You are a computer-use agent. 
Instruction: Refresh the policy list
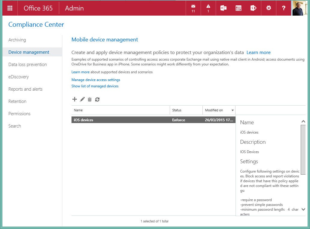coord(97,99)
